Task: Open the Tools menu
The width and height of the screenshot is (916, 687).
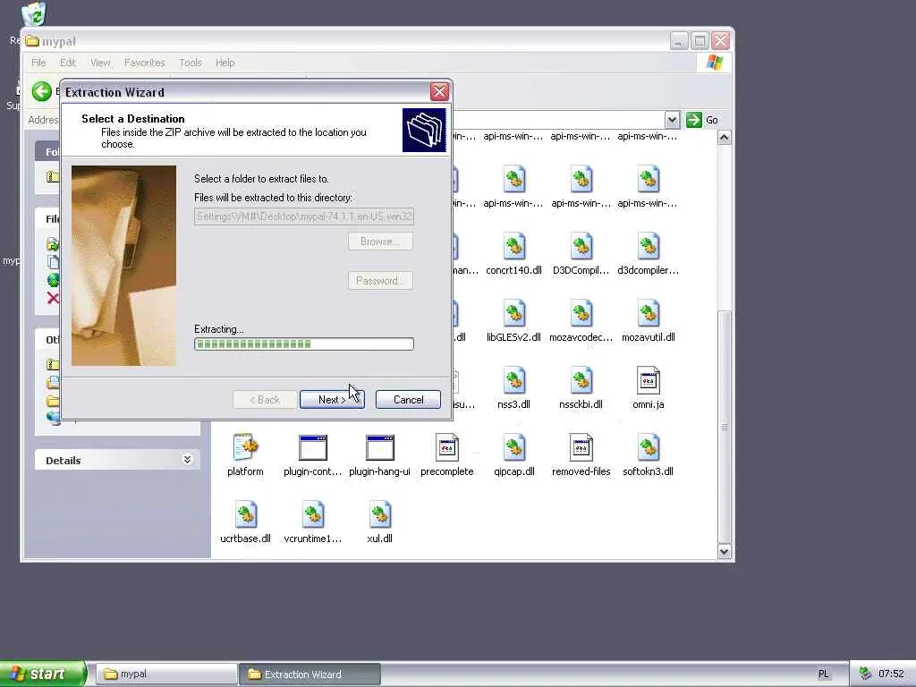Action: tap(191, 63)
